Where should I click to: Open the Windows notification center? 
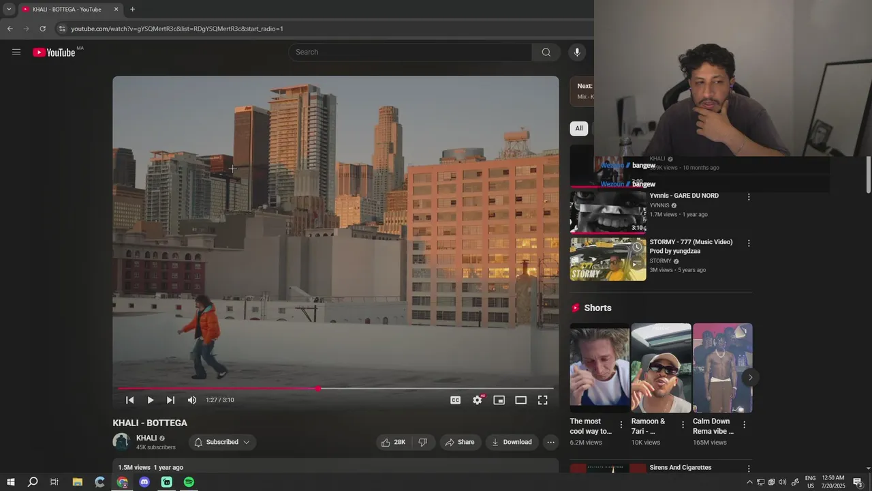(x=858, y=482)
